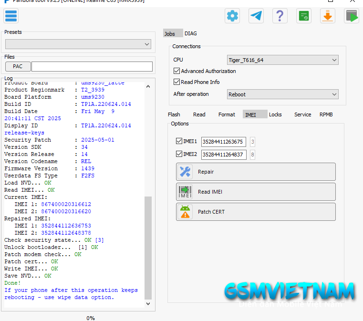Click current IMEI 2 value 867400020316620
The height and width of the screenshot is (321, 363).
pyautogui.click(x=66, y=211)
